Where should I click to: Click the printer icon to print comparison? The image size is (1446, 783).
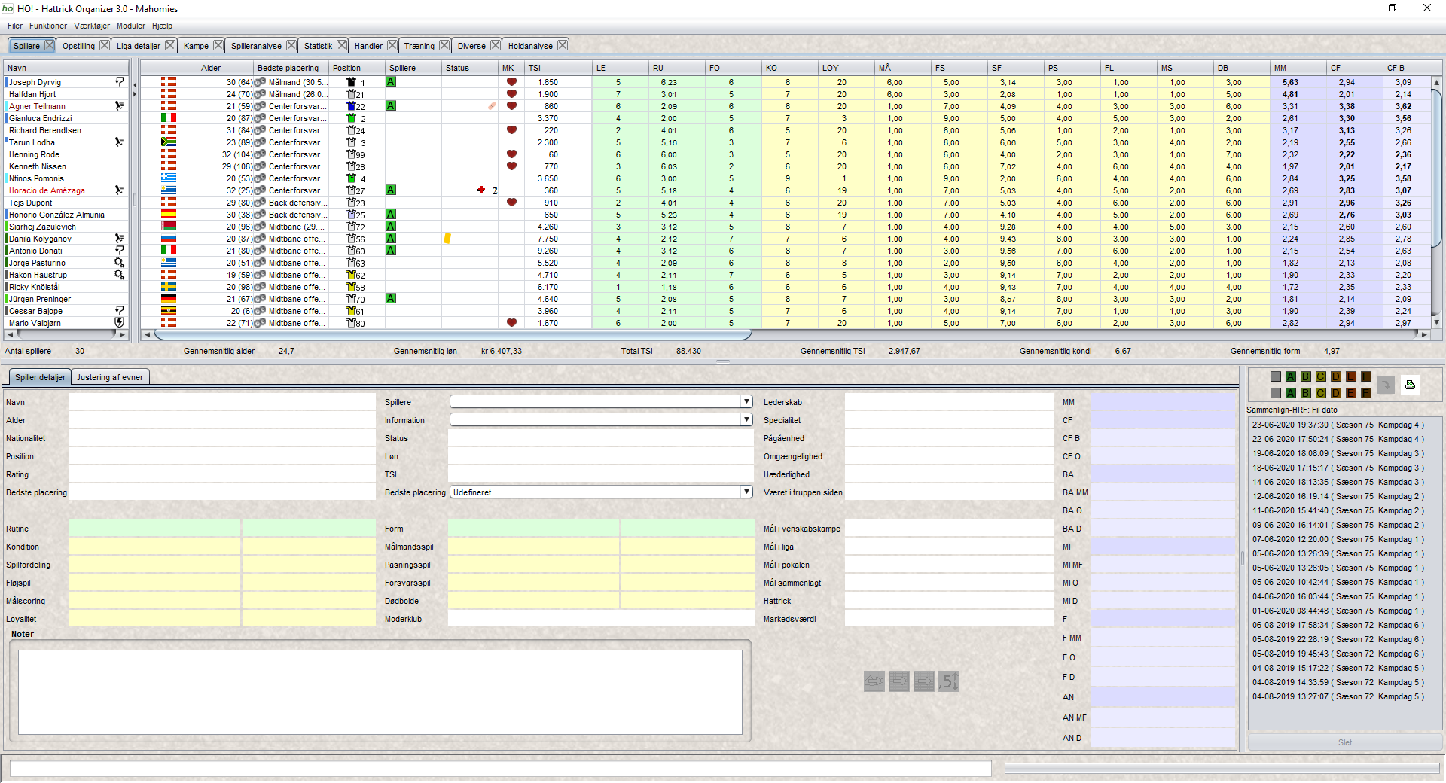1411,385
